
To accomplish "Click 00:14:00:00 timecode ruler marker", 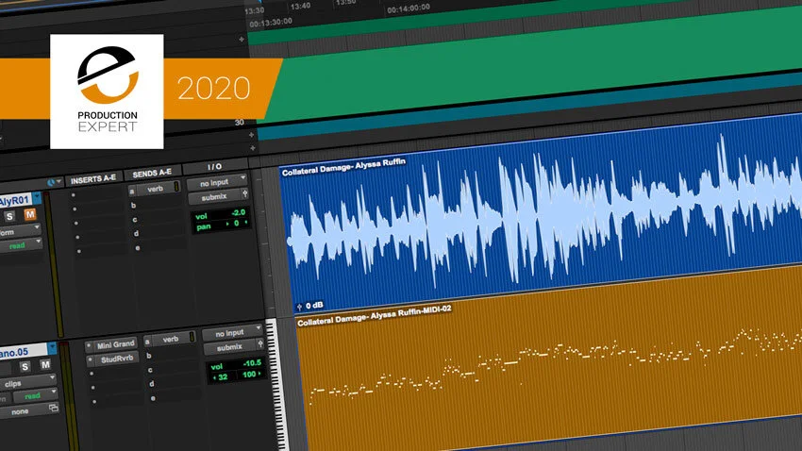I will click(x=409, y=8).
